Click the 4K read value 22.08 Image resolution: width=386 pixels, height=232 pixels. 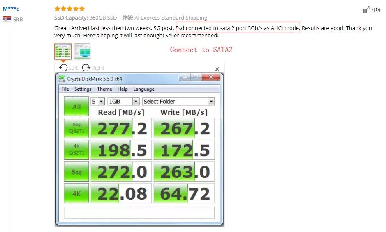121,193
